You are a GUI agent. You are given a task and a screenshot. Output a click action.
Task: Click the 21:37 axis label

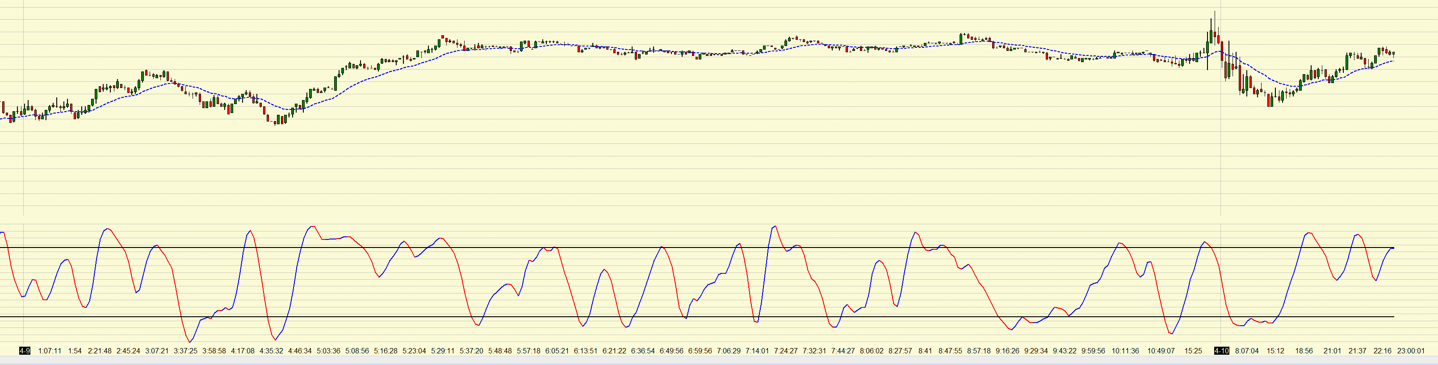tap(1357, 351)
